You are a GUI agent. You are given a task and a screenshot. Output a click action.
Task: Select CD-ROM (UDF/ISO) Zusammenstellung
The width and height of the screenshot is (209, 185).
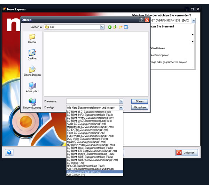[x=95, y=160]
